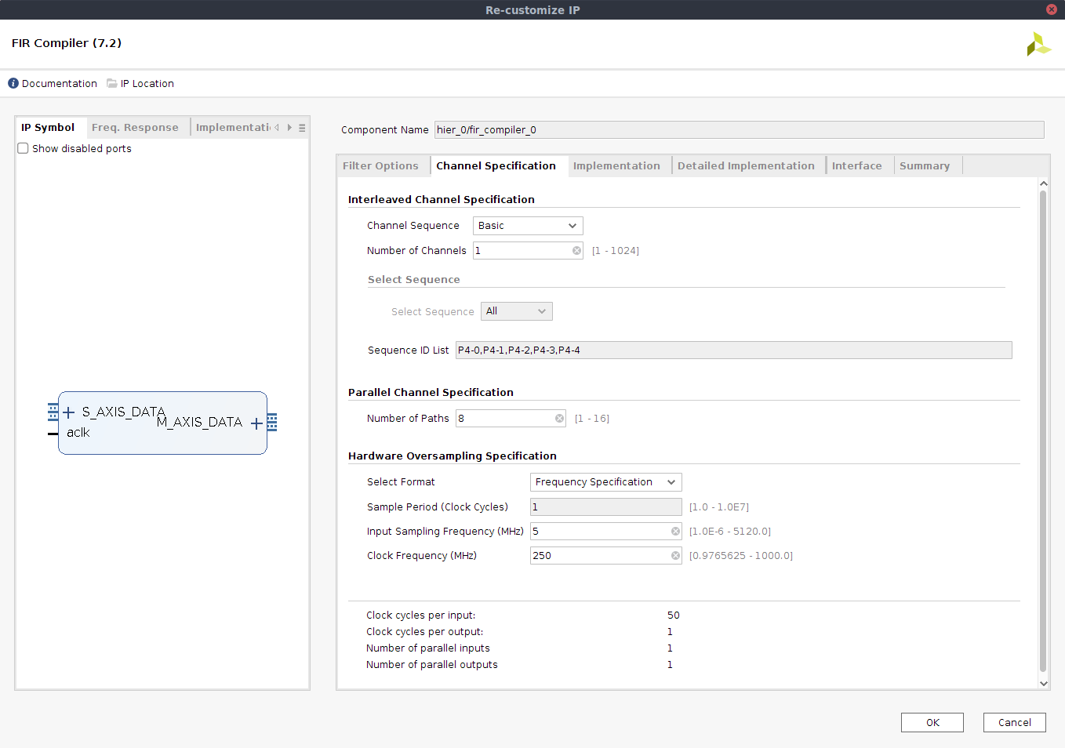1065x748 pixels.
Task: Select the Channel Specification tab
Action: pyautogui.click(x=496, y=166)
